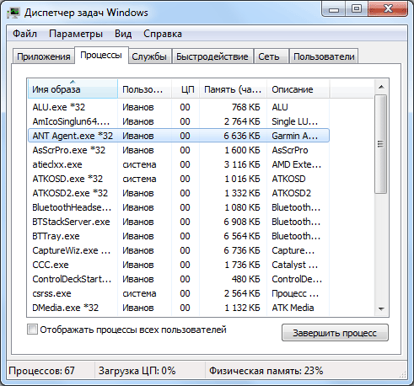Viewport: 414px width, 386px height.
Task: Click the Catalyst ... description cell
Action: 294,265
